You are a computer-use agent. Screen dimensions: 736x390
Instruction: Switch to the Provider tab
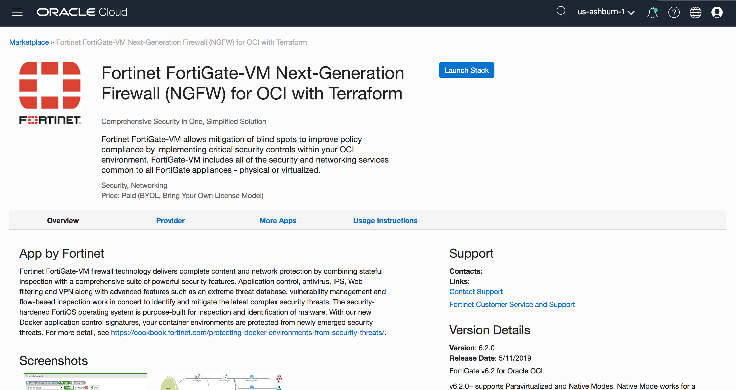click(170, 221)
